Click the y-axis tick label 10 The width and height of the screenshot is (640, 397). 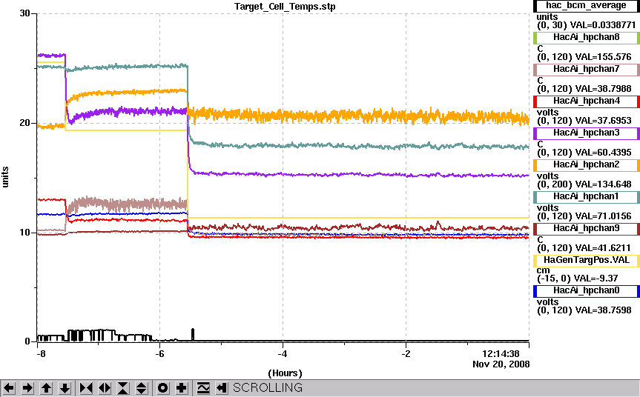pyautogui.click(x=25, y=233)
